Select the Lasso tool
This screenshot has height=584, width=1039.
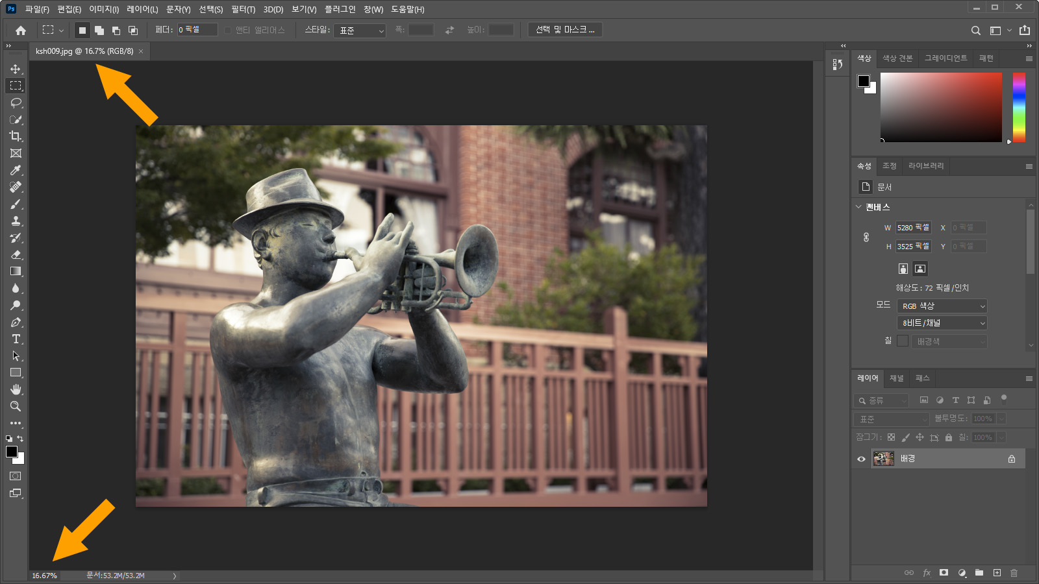16,103
